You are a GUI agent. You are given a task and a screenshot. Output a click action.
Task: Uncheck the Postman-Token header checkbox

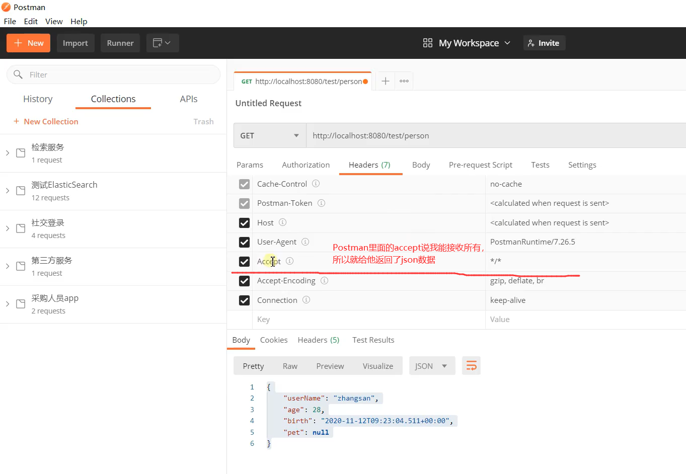tap(244, 203)
